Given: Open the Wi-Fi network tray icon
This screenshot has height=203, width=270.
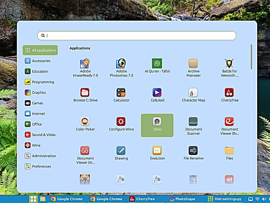Looking at the screenshot, I should coord(257,199).
